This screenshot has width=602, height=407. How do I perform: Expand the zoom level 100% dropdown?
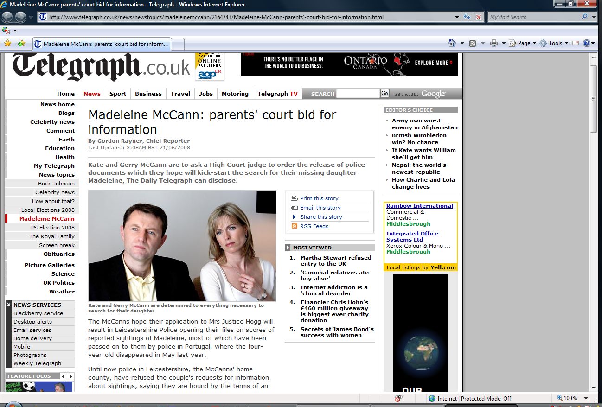(586, 398)
